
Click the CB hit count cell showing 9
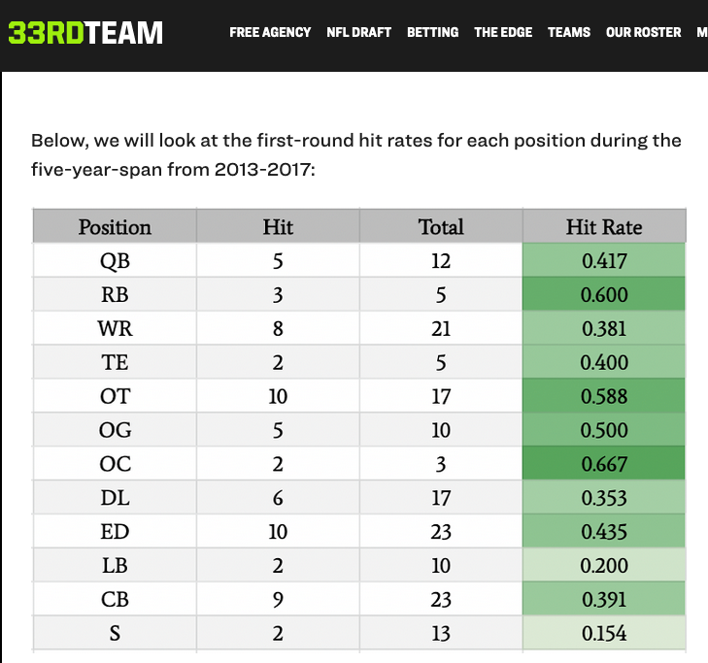pyautogui.click(x=278, y=600)
